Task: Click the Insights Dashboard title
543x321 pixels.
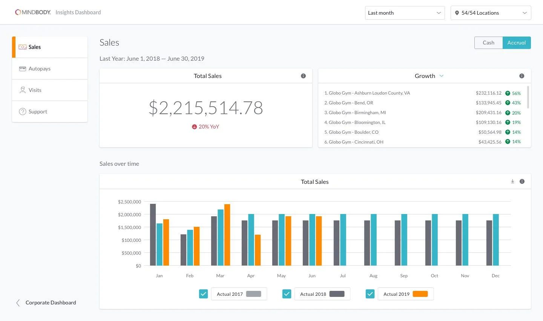Action: [x=78, y=12]
